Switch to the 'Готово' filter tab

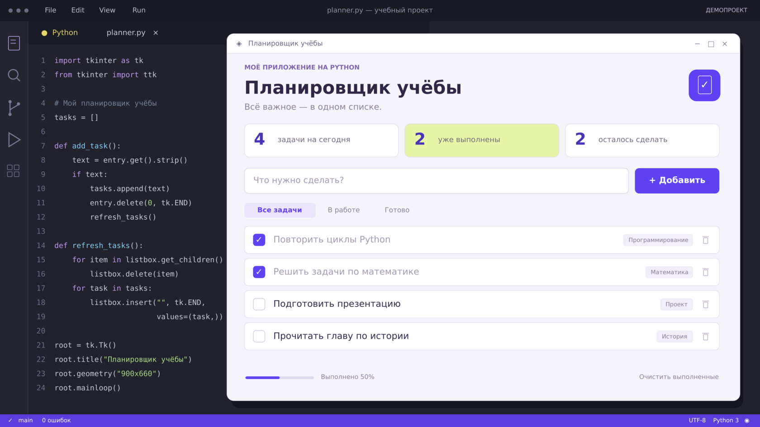(x=397, y=210)
